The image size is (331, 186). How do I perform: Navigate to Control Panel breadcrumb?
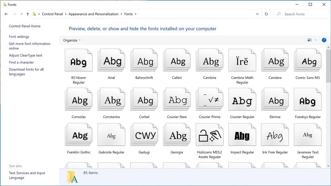53,14
